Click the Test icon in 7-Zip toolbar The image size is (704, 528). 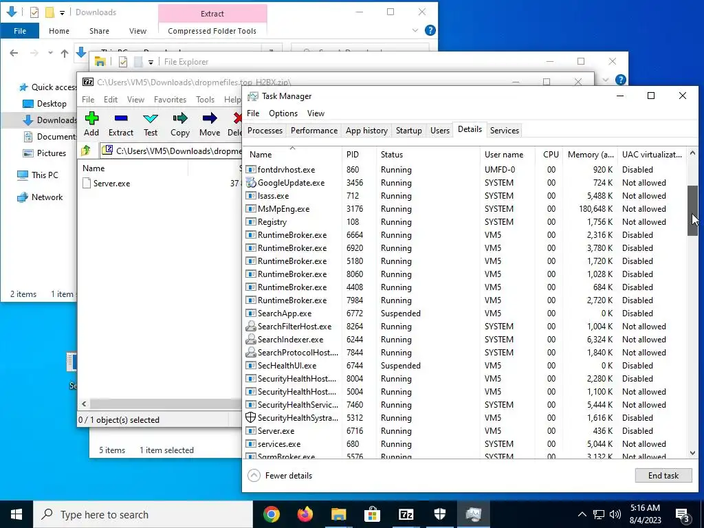coord(151,118)
